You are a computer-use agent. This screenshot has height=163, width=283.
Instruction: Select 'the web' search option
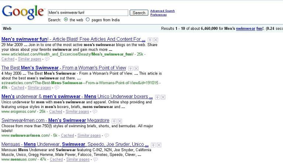(x=66, y=19)
